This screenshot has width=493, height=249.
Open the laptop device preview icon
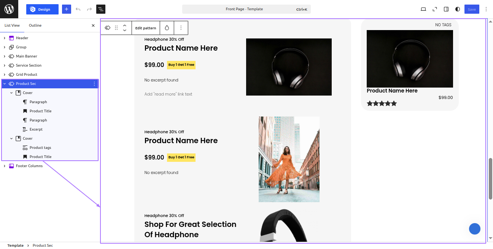pos(423,9)
